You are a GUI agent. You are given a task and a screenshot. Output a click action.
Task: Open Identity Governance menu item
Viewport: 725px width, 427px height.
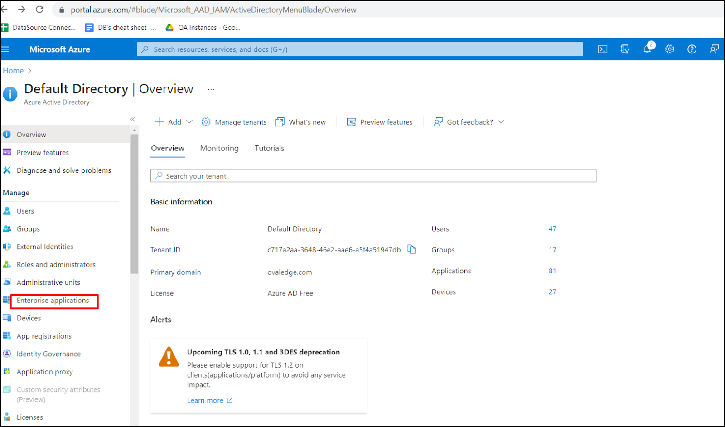click(48, 354)
